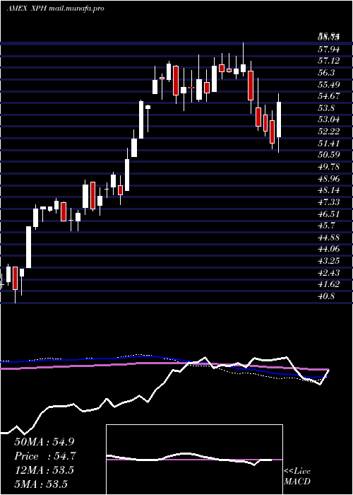353x495 pixels.
Task: Select the 48.14 price axis label
Action: point(329,190)
